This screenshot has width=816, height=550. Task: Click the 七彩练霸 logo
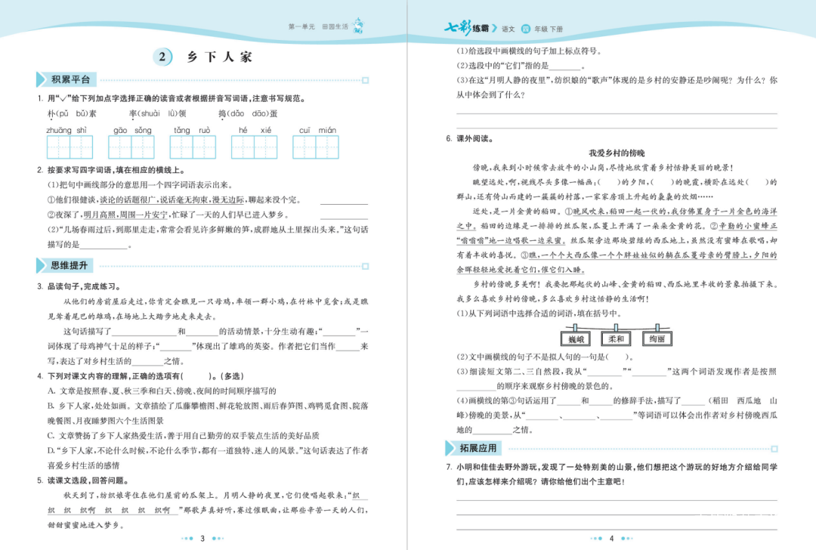pos(467,28)
